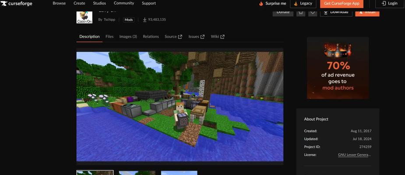Click the Surprise me flame icon
The height and width of the screenshot is (175, 405).
click(x=261, y=3)
